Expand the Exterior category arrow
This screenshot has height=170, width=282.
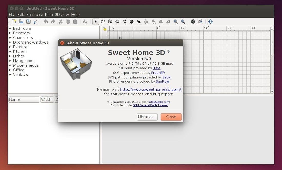coord(10,47)
